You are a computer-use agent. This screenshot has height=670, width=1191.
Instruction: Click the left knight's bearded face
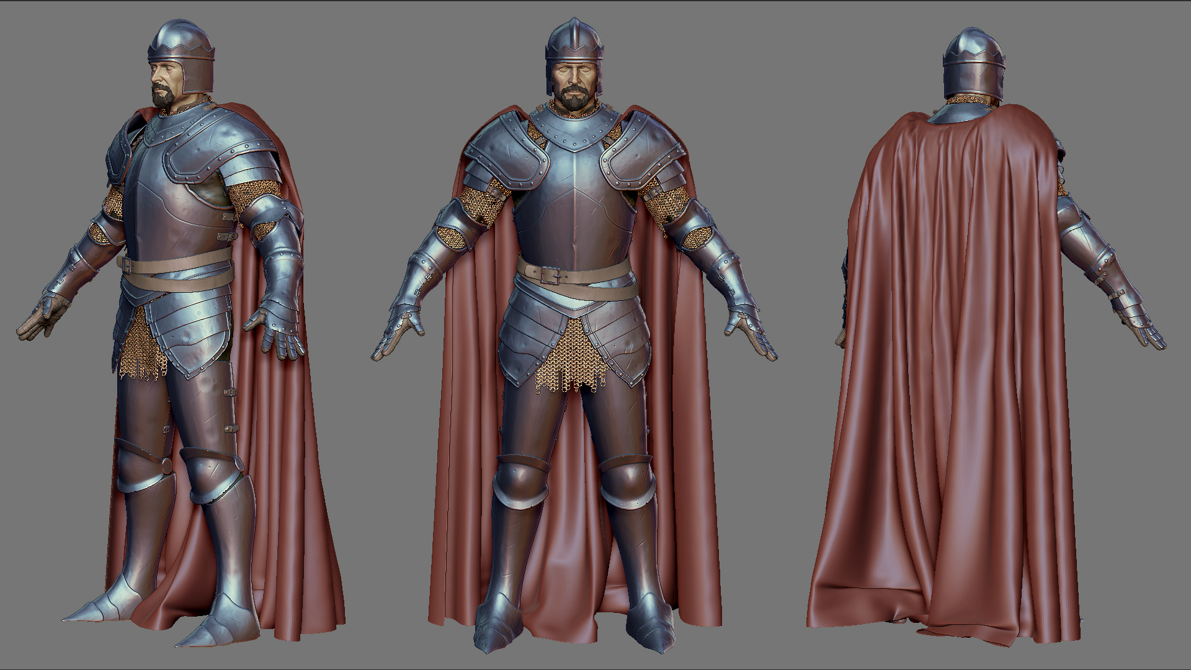click(x=165, y=81)
